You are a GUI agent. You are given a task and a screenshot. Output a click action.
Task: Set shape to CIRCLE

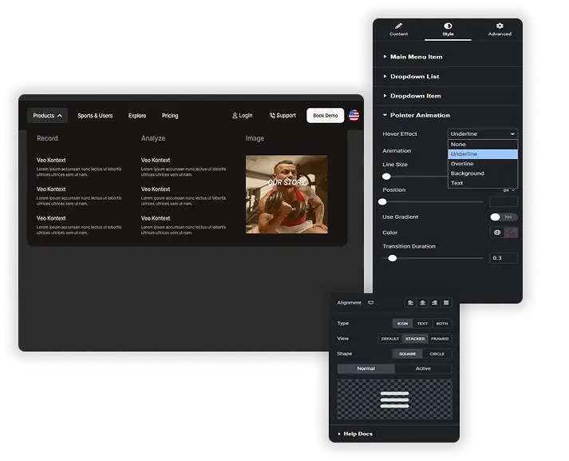pyautogui.click(x=437, y=354)
